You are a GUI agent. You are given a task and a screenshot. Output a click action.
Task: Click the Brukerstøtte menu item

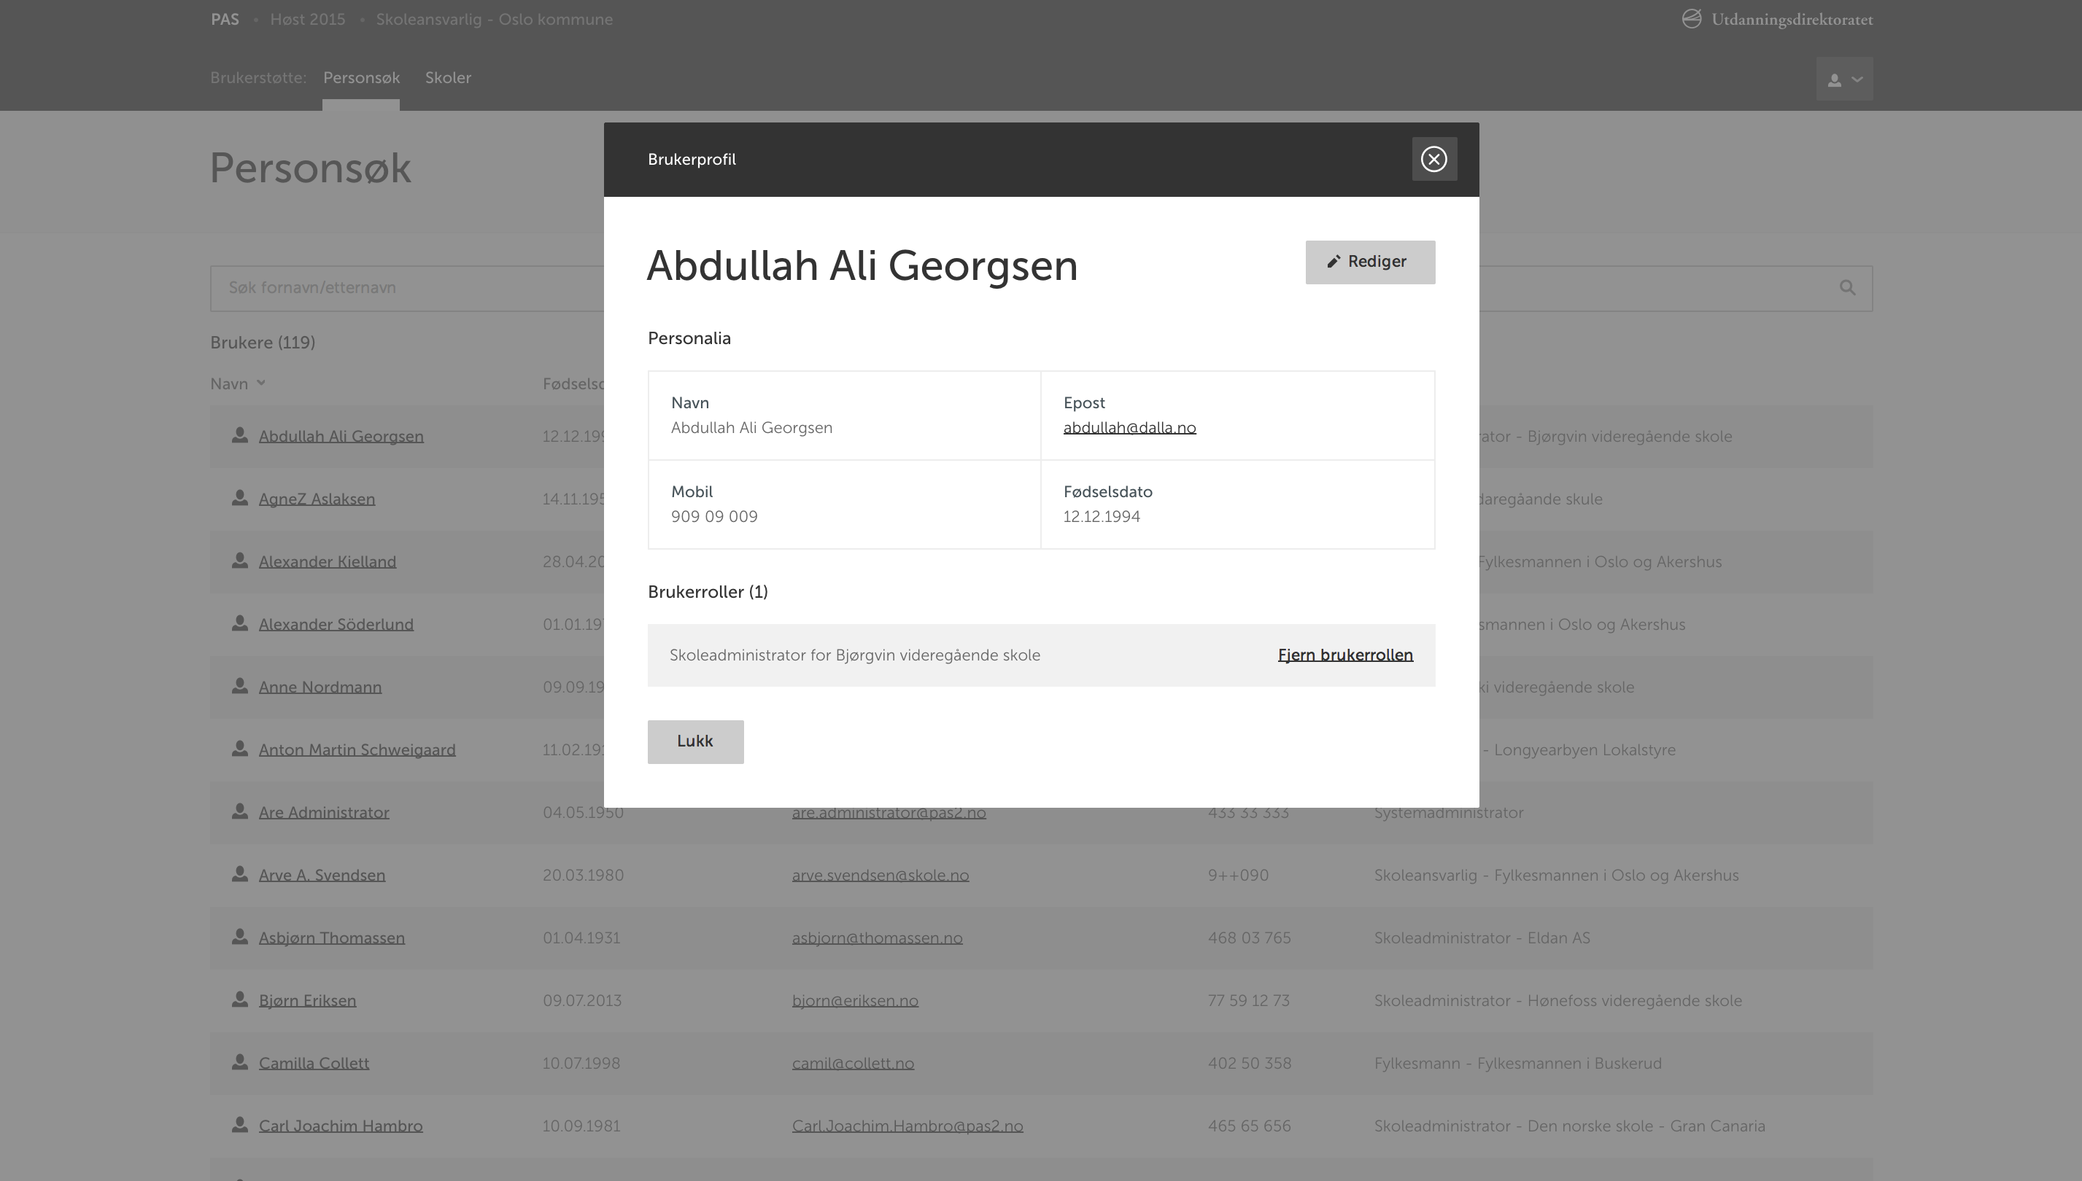pyautogui.click(x=258, y=77)
